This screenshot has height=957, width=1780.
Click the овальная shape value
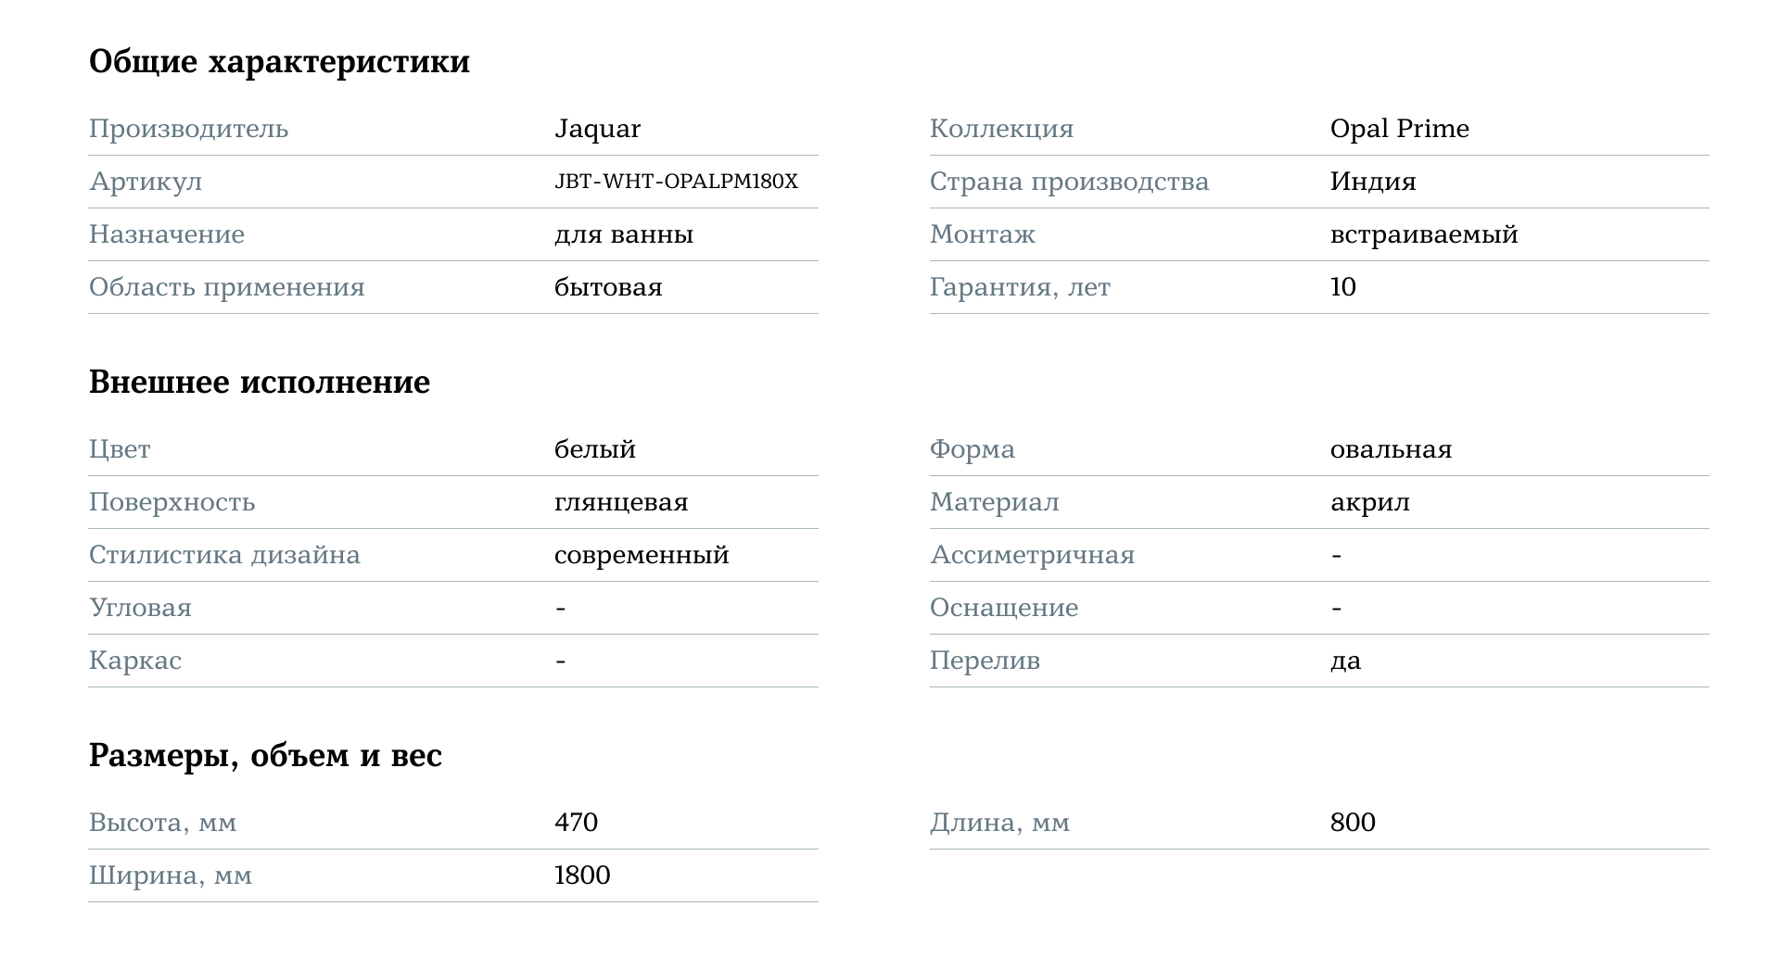point(1391,449)
